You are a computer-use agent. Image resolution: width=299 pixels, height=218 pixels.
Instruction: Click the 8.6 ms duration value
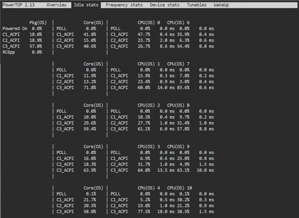(x=167, y=46)
